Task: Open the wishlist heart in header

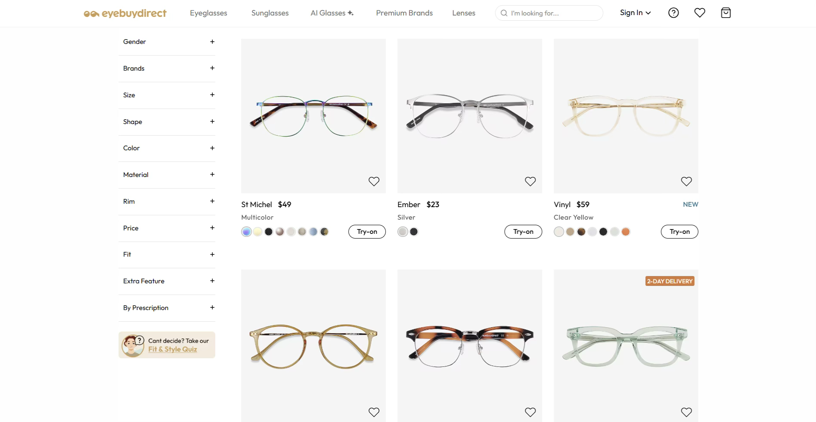Action: (x=700, y=13)
